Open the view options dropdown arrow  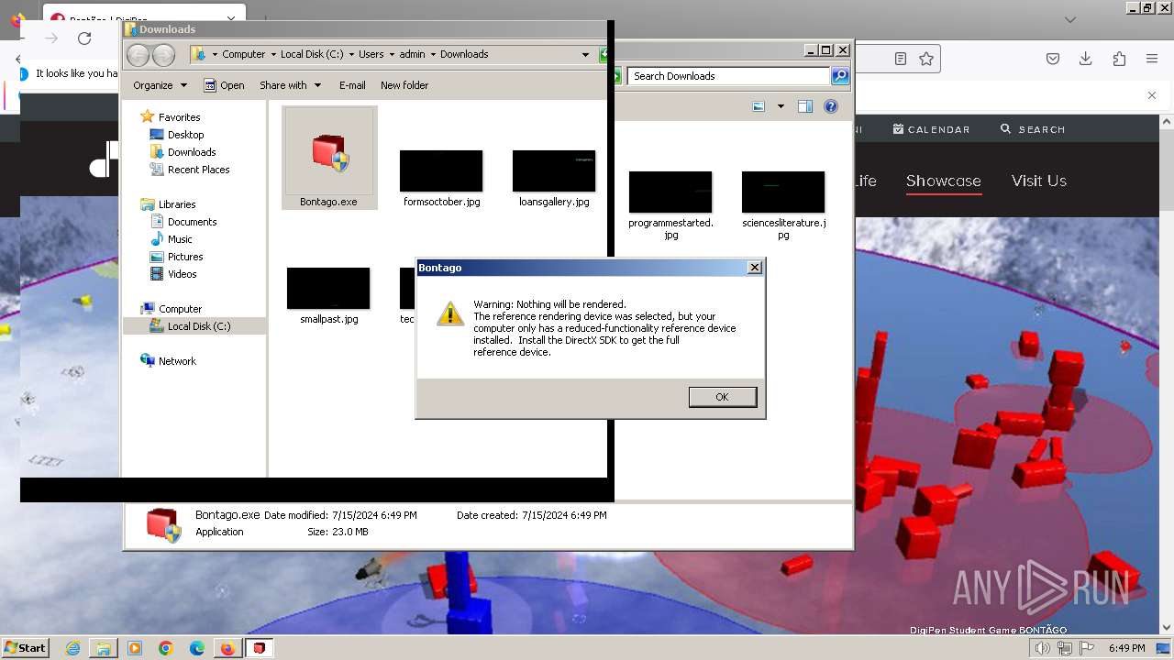[781, 106]
